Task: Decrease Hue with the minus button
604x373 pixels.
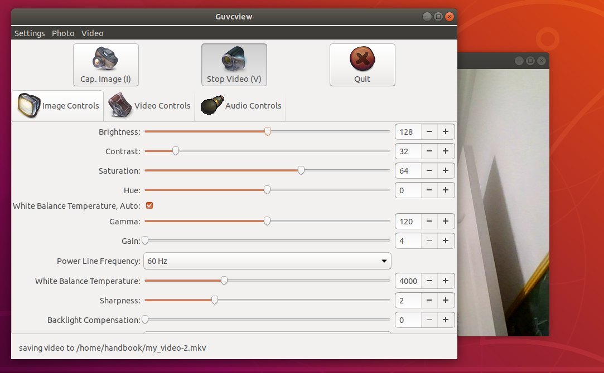Action: click(x=429, y=190)
